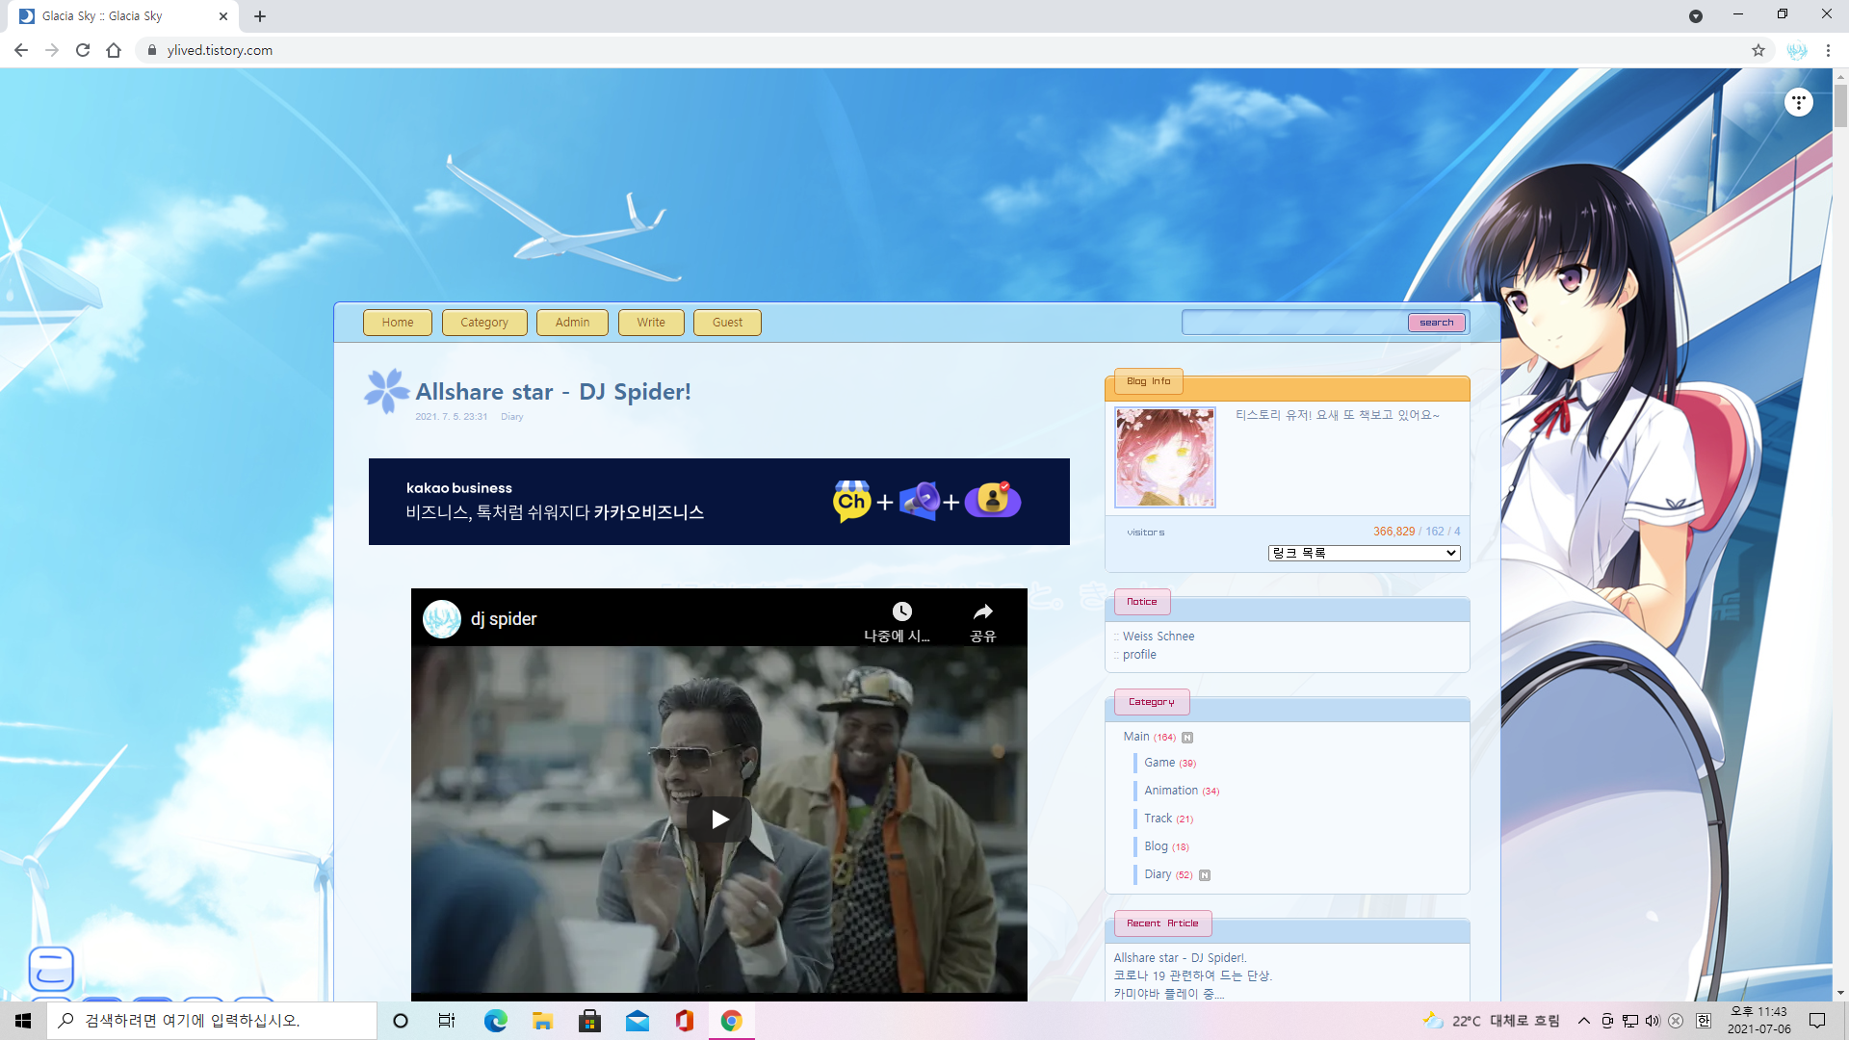Expand the 링크 목록 dropdown
Viewport: 1849px width, 1040px height.
(x=1364, y=553)
